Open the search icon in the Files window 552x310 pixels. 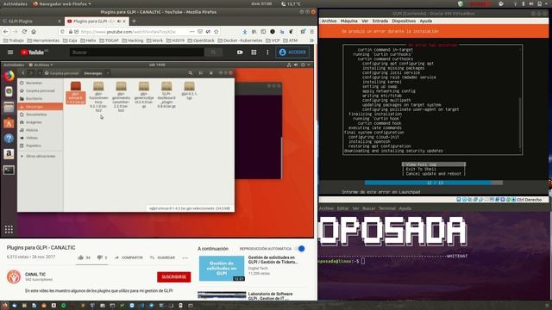[191, 73]
